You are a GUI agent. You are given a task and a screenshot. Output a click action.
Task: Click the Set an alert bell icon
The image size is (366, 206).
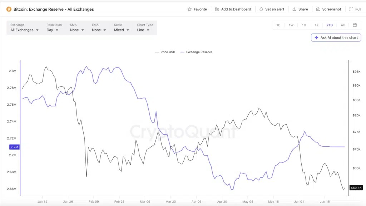click(261, 9)
